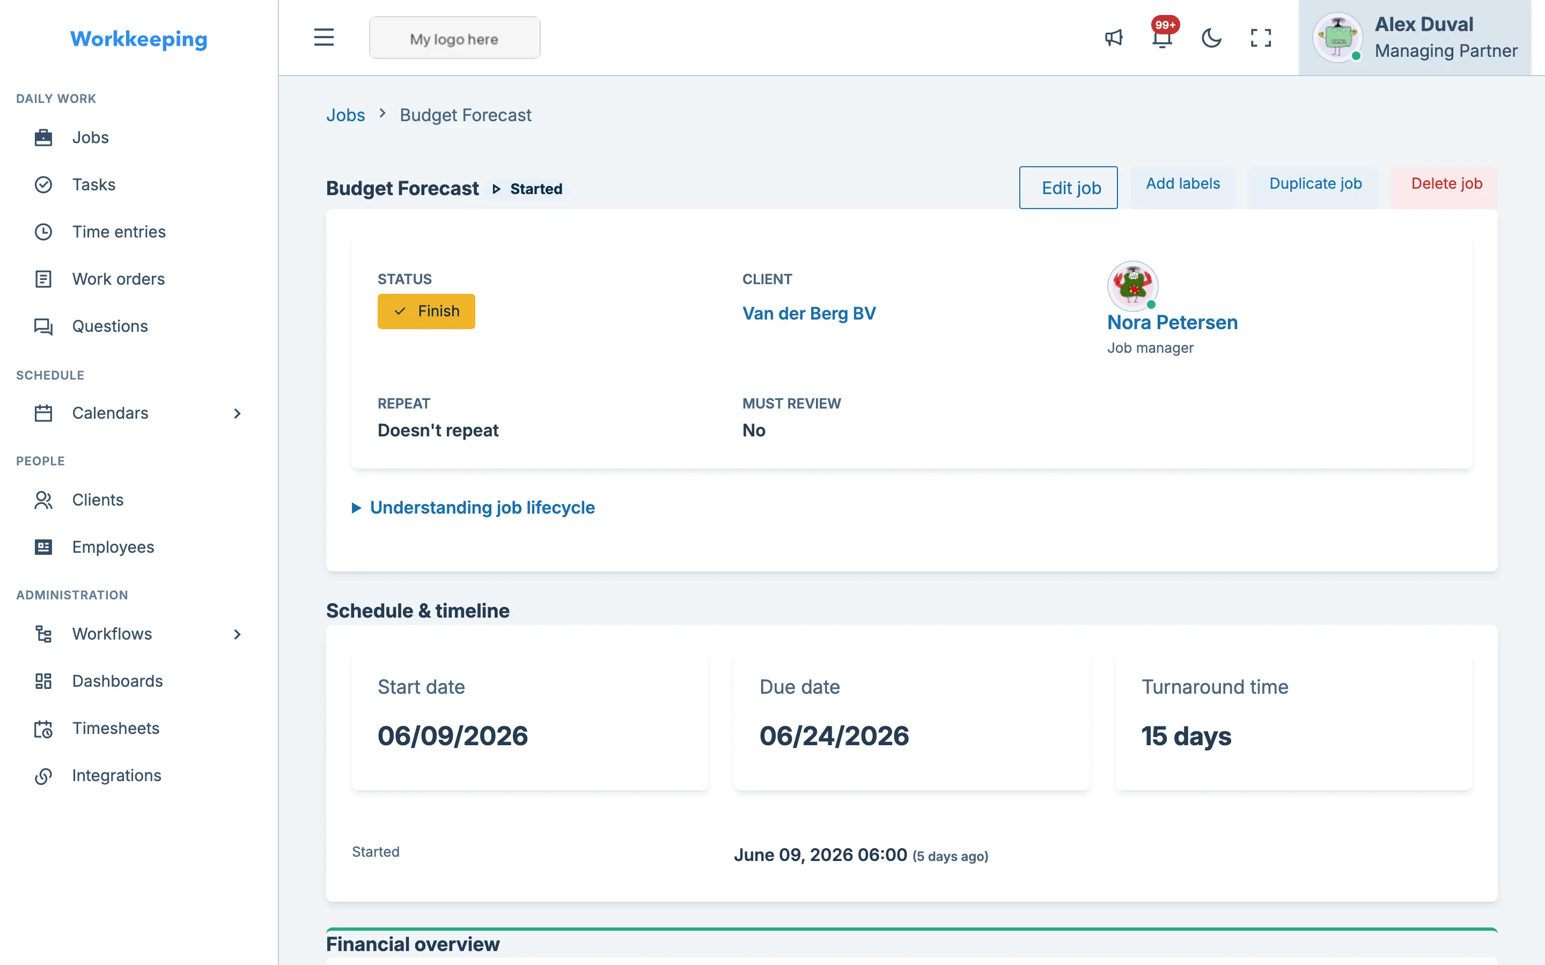Click Nora Petersen's avatar thumbnail

coord(1132,285)
